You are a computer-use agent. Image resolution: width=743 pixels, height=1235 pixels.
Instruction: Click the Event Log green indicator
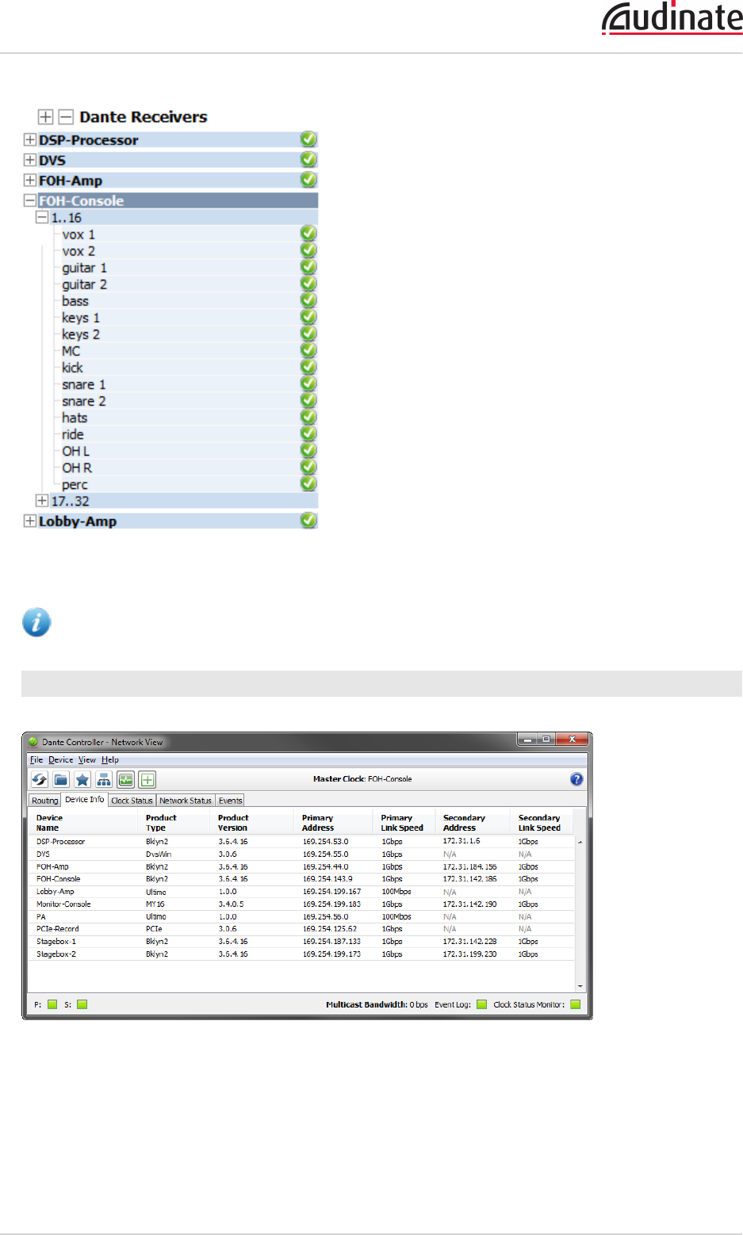(481, 1004)
